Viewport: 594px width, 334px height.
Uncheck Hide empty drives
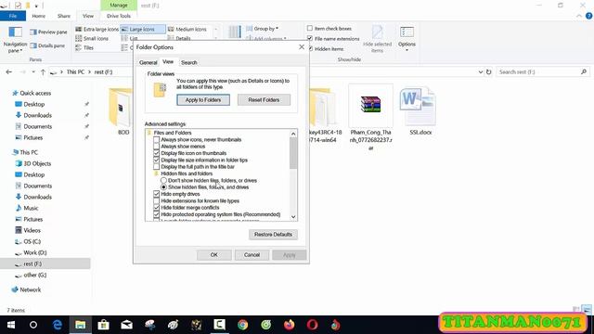[x=156, y=194]
